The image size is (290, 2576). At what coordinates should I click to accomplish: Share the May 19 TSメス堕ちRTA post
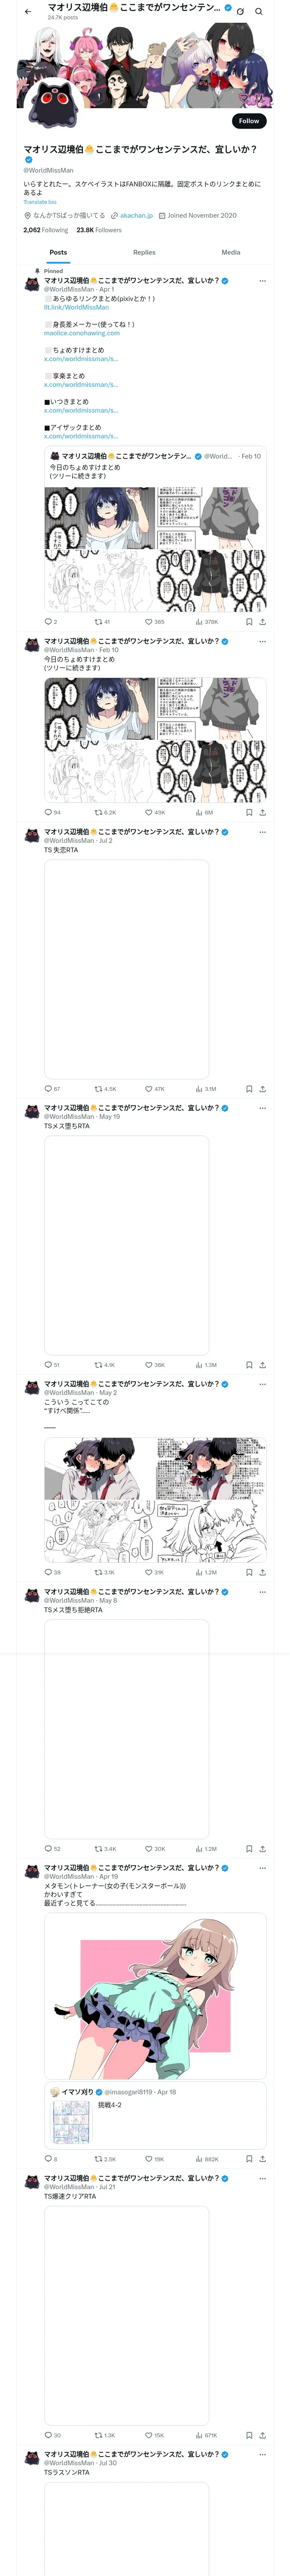coord(262,1364)
